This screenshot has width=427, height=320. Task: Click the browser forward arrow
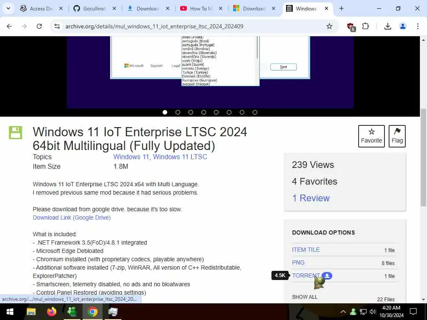(24, 26)
